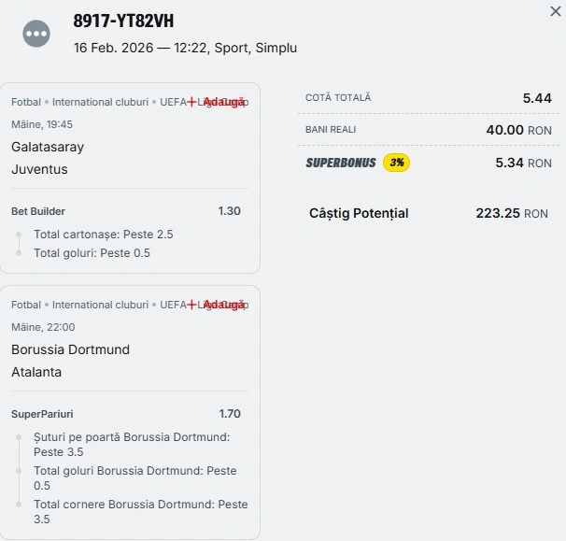This screenshot has width=566, height=541.
Task: Open the Juventus team name
Action: (x=39, y=169)
